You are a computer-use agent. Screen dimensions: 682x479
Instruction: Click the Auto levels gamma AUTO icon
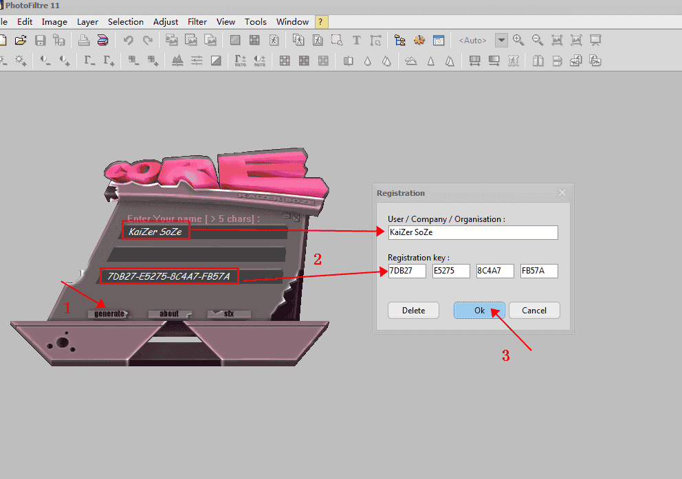[240, 60]
